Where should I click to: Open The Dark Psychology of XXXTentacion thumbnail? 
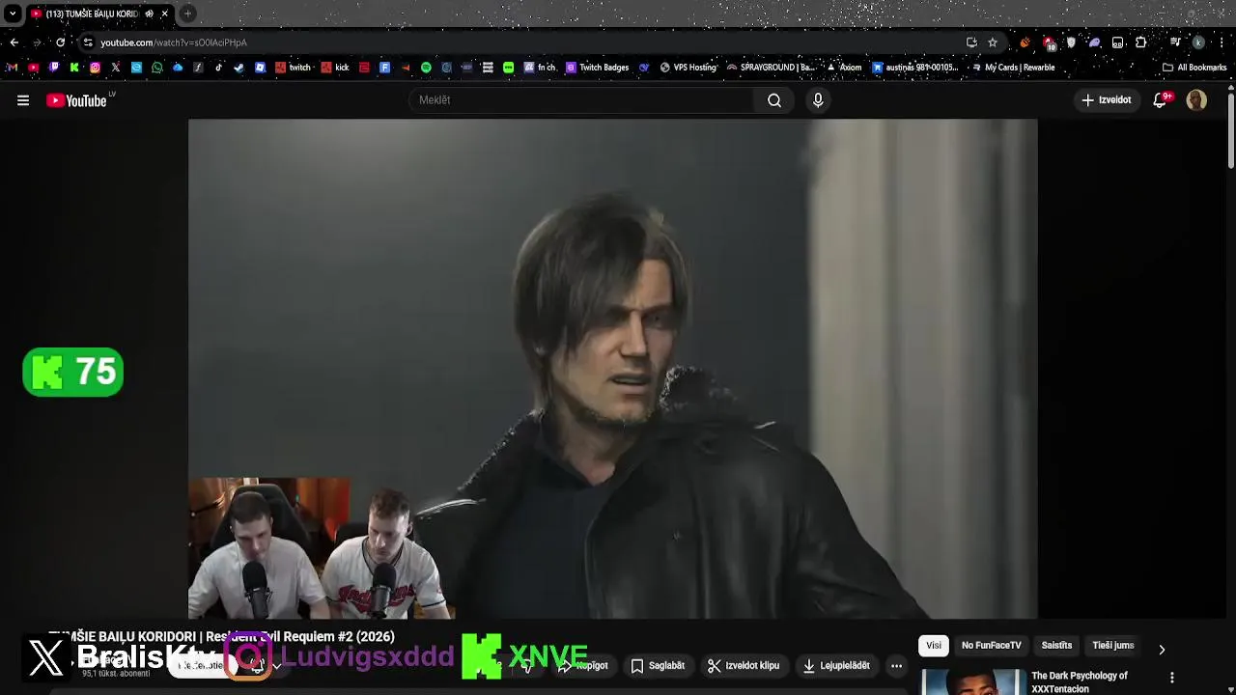[x=973, y=682]
